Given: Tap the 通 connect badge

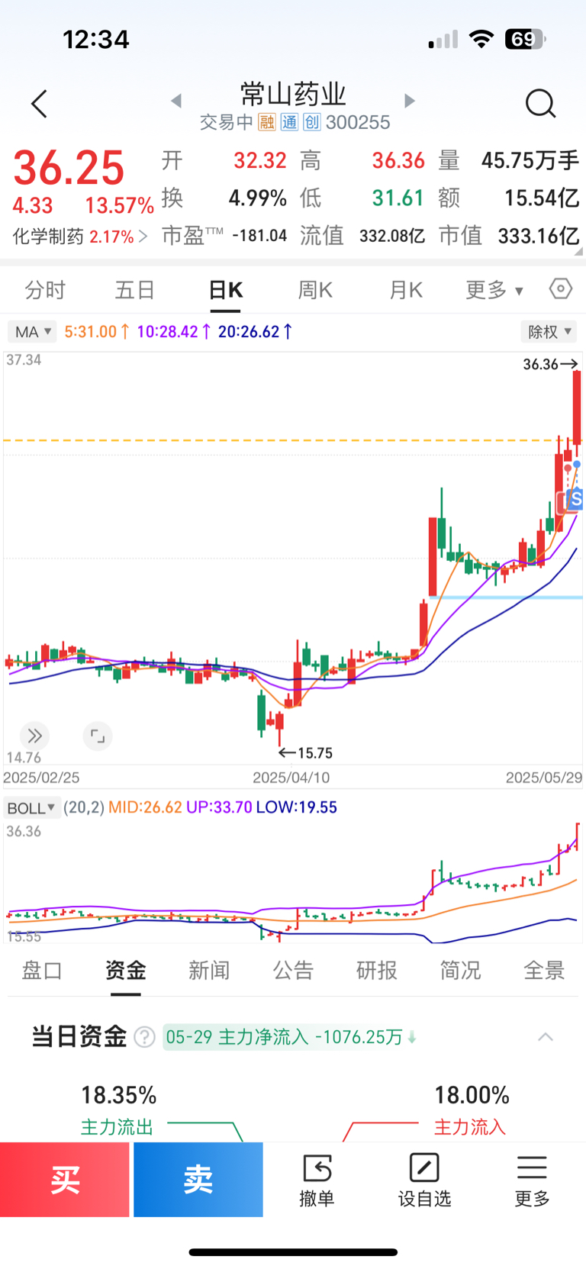Looking at the screenshot, I should coord(289,122).
